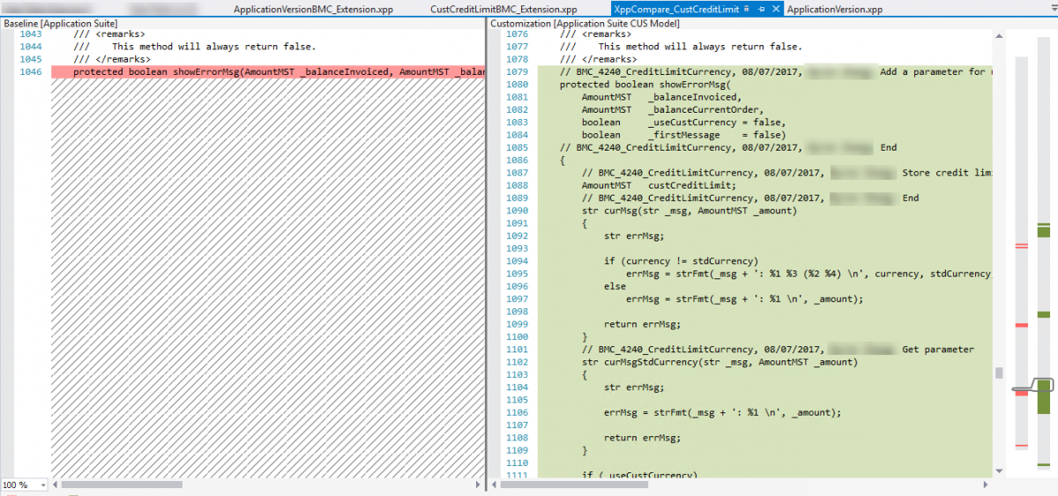1058x496 pixels.
Task: Click the vertical scrollbar thumb in customization pane
Action: pyautogui.click(x=999, y=373)
